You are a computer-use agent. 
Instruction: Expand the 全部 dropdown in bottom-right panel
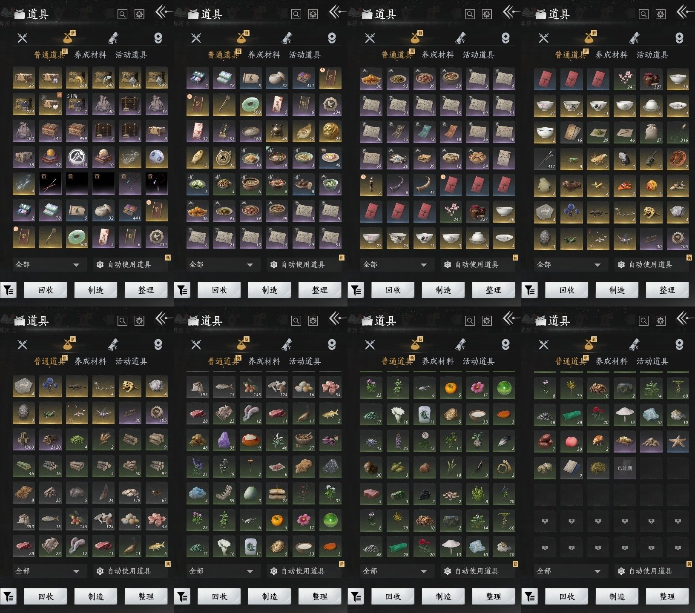coord(570,571)
